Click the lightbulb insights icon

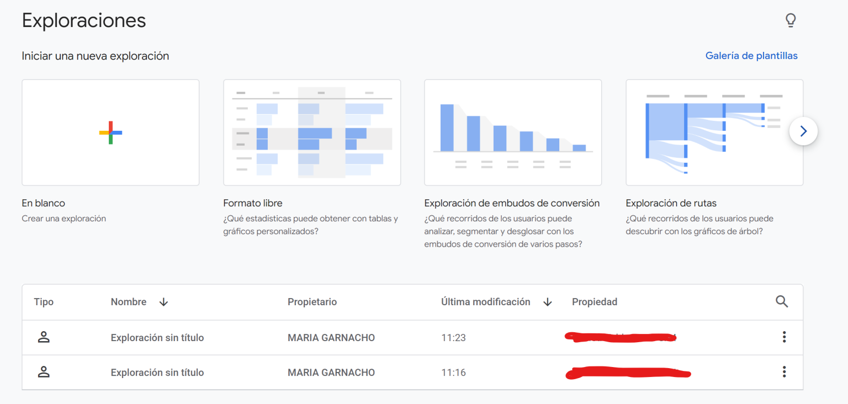click(791, 20)
